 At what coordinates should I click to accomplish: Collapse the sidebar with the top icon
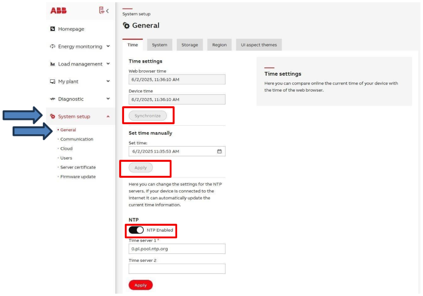(x=104, y=11)
